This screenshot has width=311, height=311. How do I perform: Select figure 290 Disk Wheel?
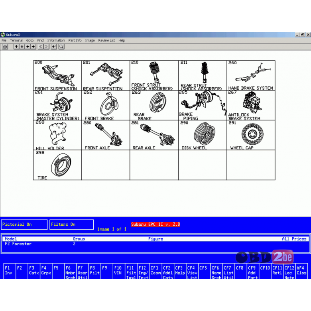coord(203,135)
